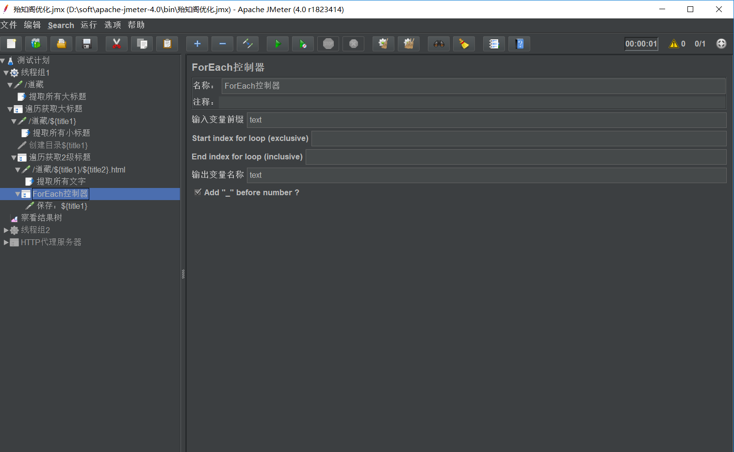
Task: Collapse the /道藏/${title1}/${title2}.html arrow
Action: 17,170
